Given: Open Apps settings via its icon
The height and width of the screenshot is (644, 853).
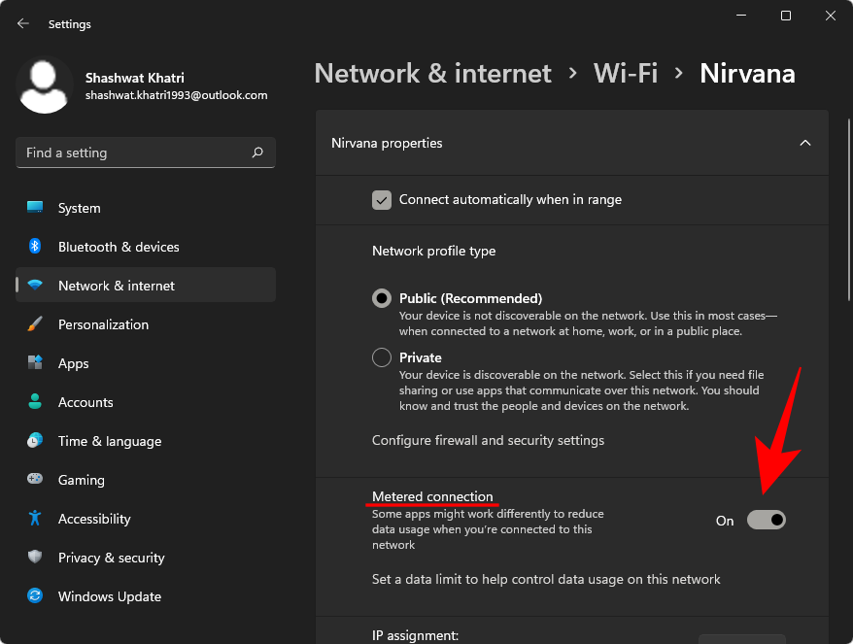Looking at the screenshot, I should coord(35,363).
